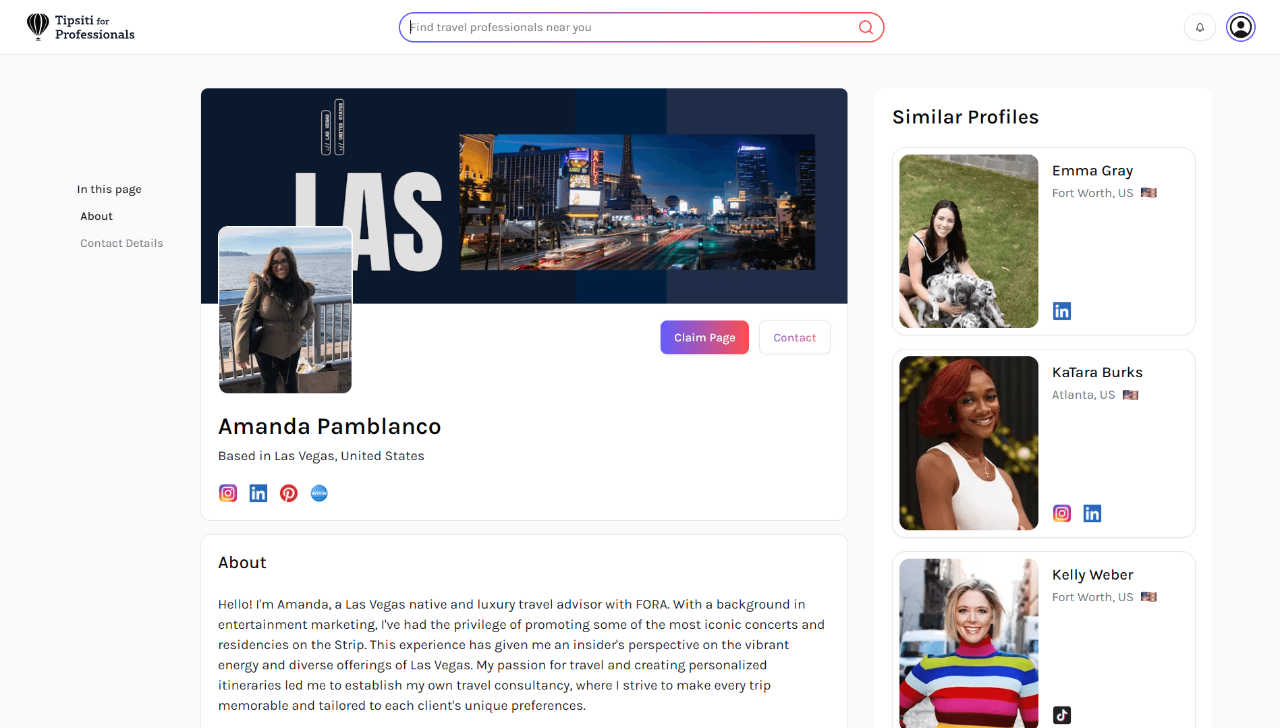Open Emma Gray's profile name link

coord(1092,171)
